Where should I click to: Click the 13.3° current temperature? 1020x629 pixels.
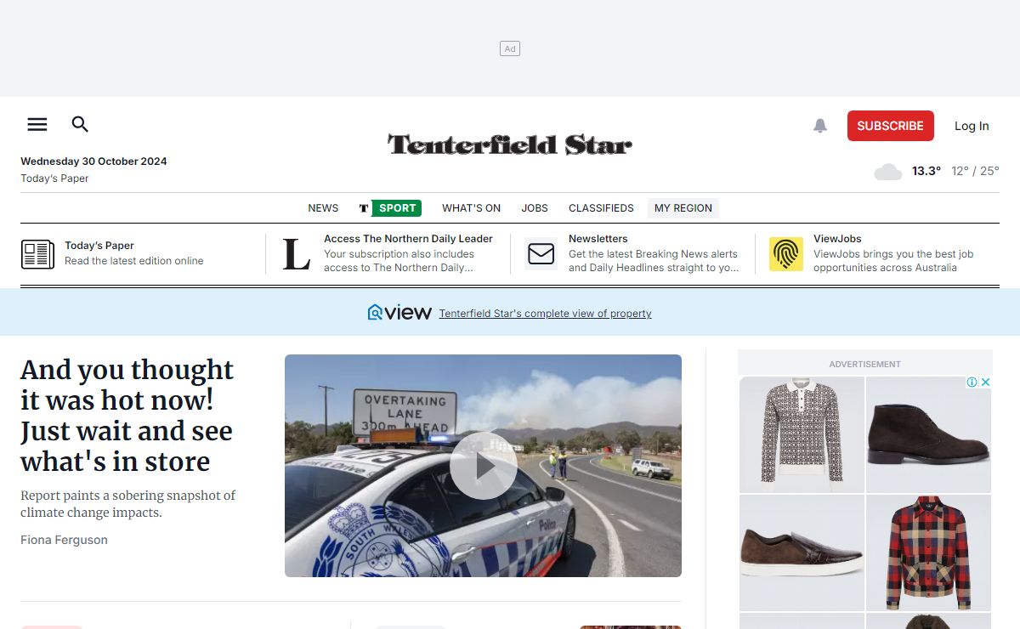pos(926,171)
